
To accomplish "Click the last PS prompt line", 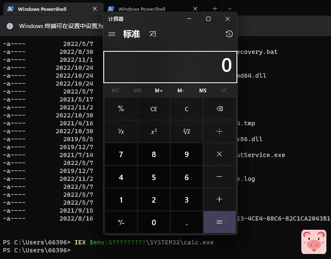I will (37, 250).
